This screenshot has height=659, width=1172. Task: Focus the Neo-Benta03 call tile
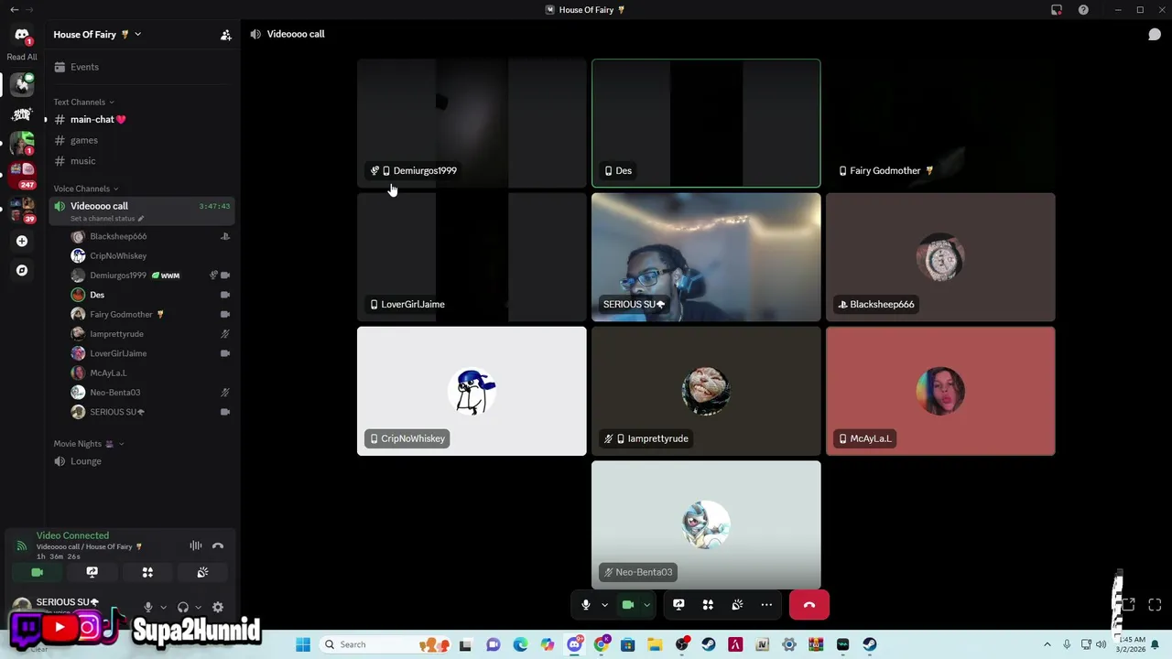point(706,524)
